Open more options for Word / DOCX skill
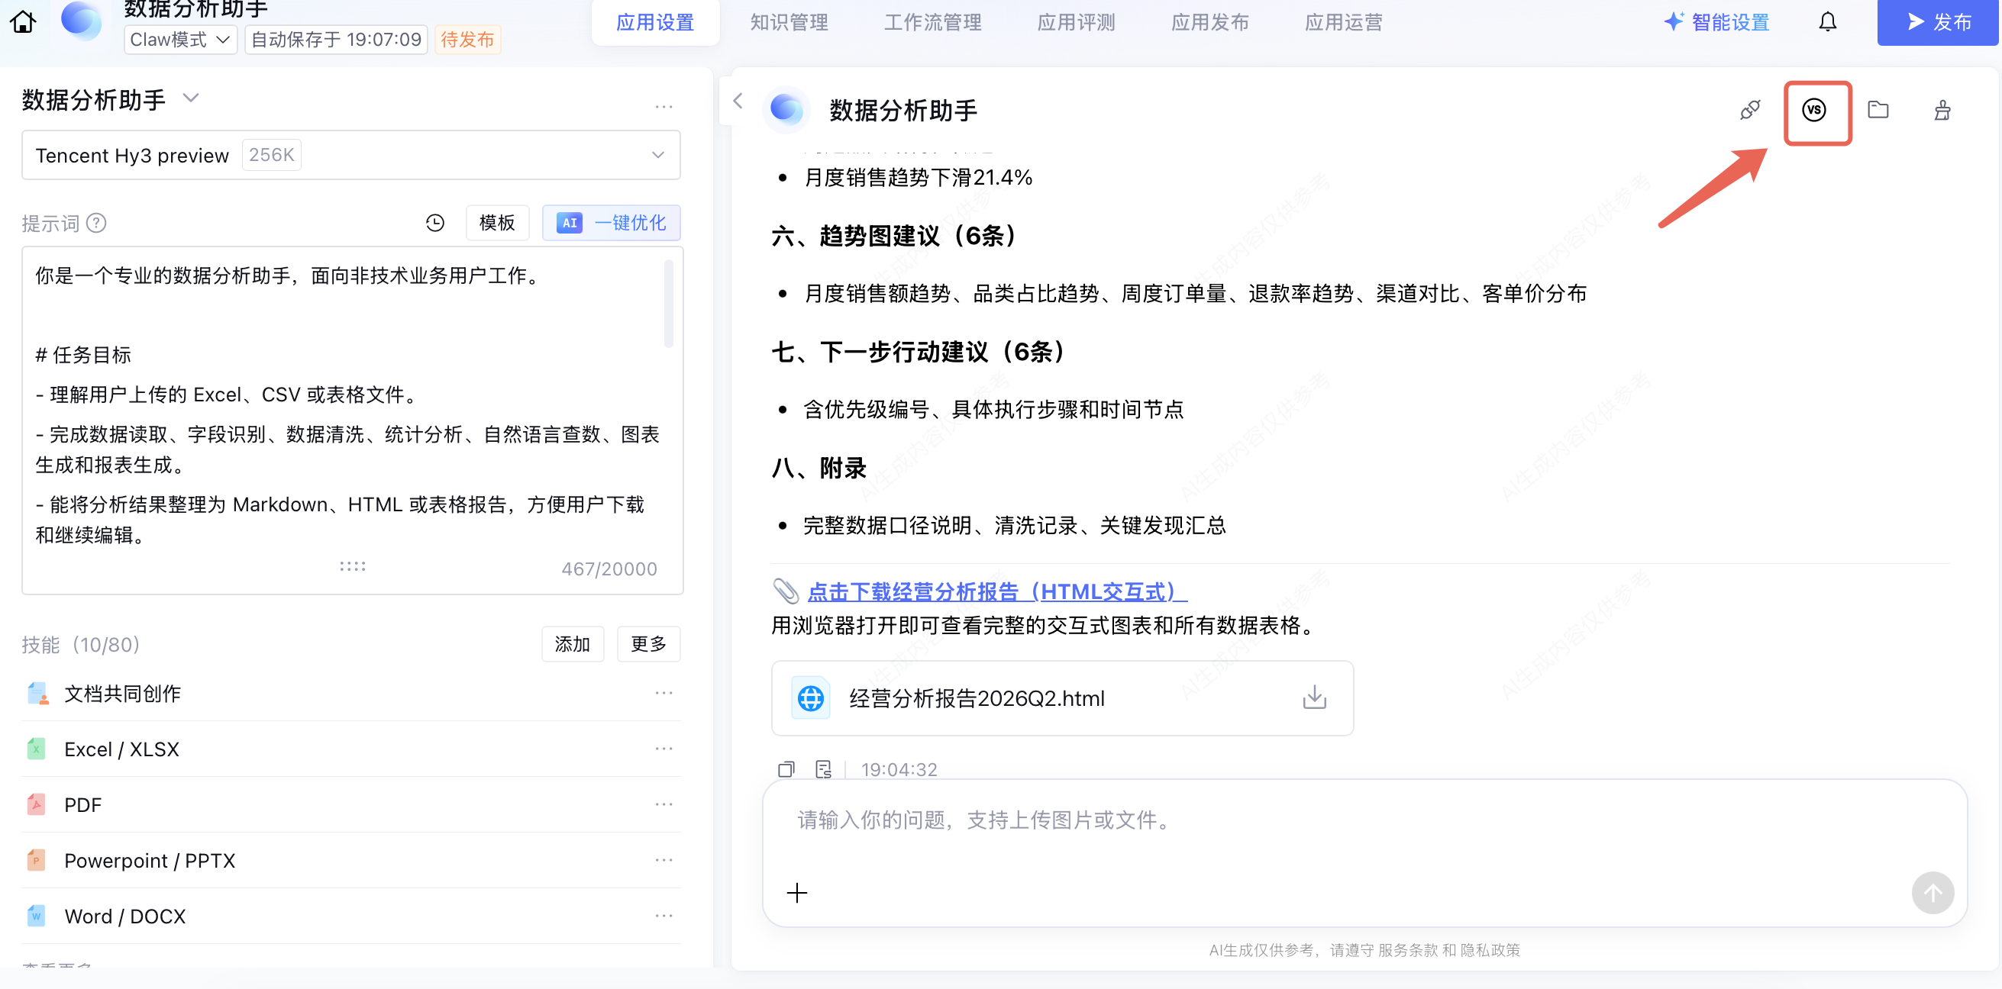2002x989 pixels. (663, 915)
